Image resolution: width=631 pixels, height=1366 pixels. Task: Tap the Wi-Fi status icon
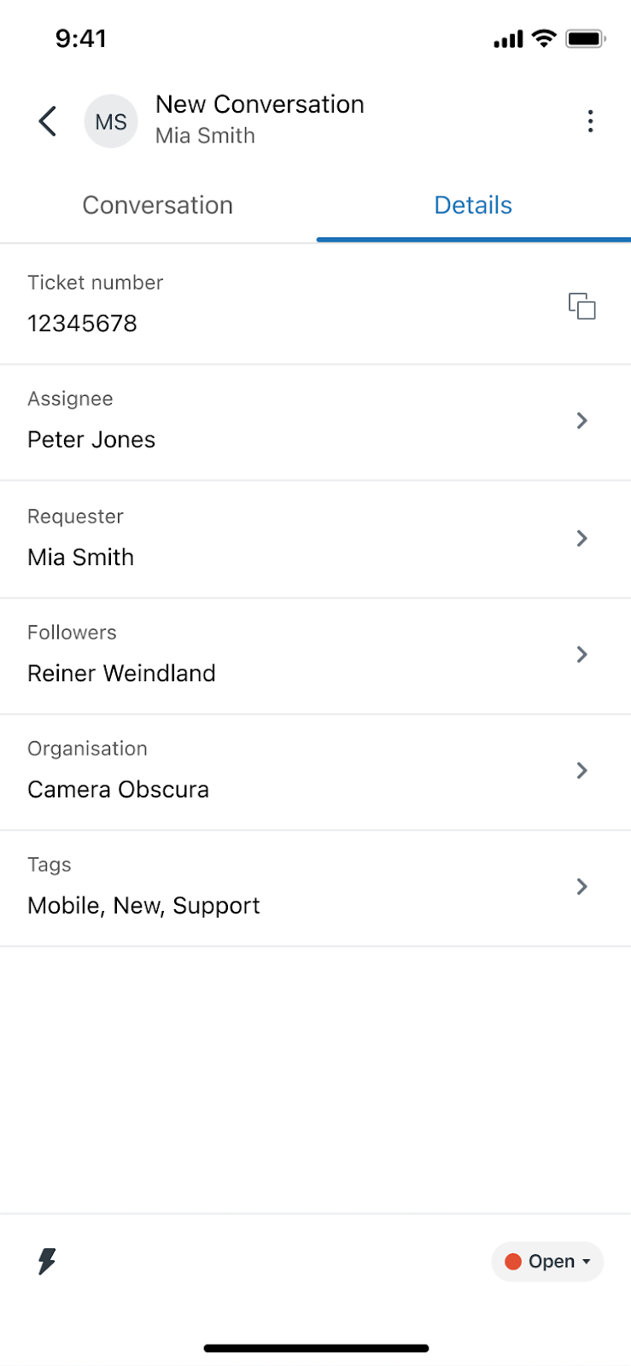[543, 38]
